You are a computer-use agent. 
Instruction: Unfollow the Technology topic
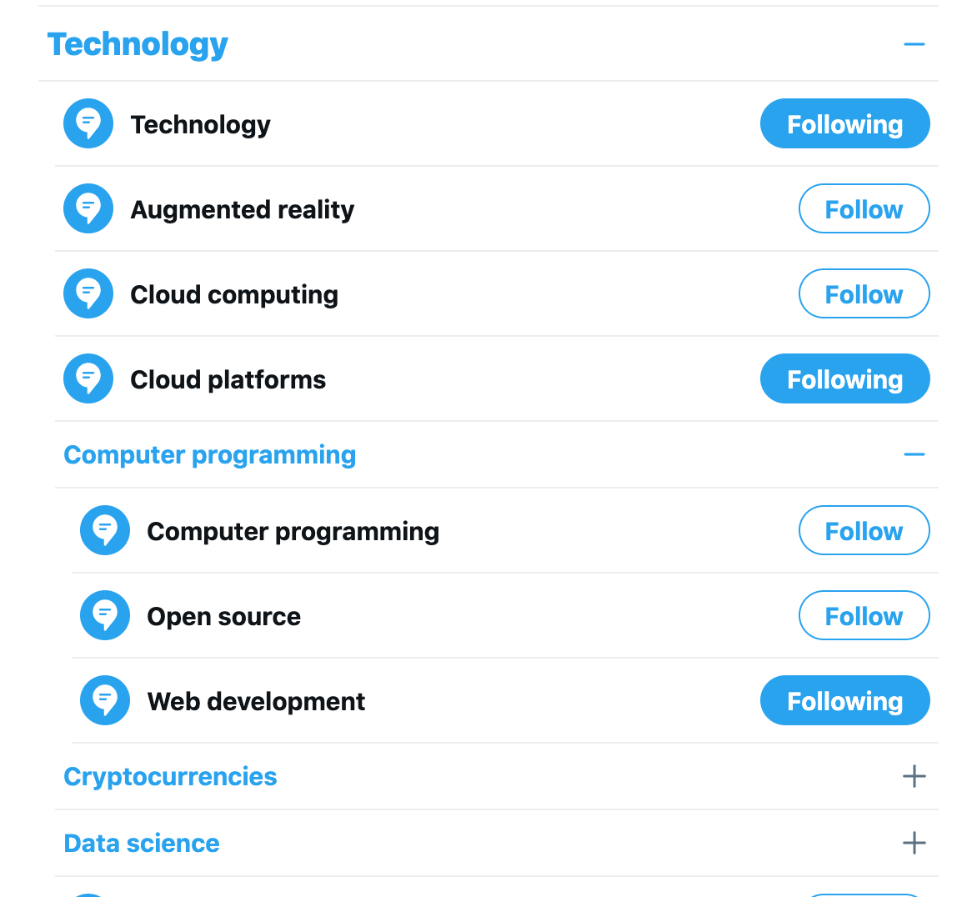coord(844,123)
